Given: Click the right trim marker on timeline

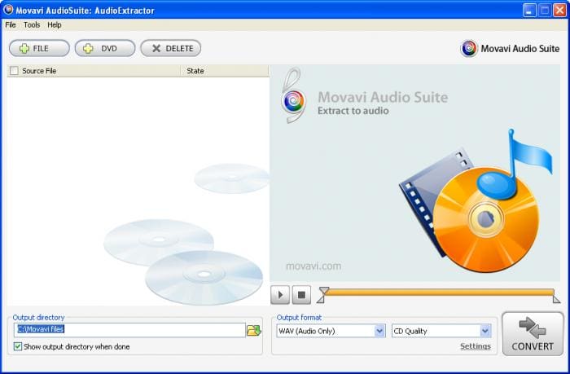Looking at the screenshot, I should 556,299.
